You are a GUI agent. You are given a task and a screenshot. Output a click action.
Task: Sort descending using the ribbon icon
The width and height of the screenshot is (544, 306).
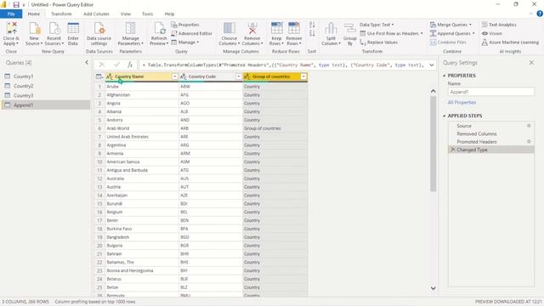click(312, 33)
